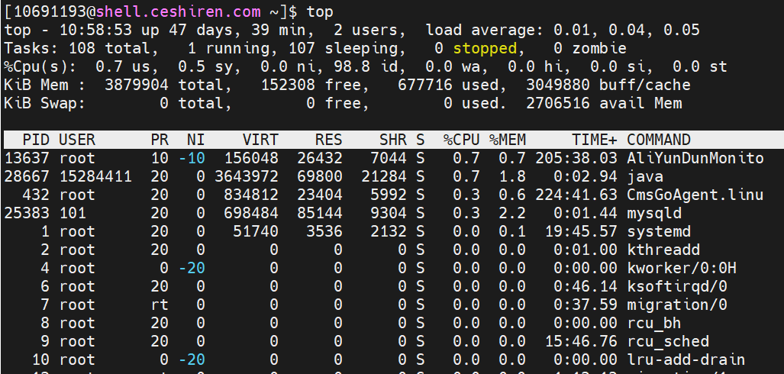Click the kthreadd process name
This screenshot has height=374, width=784.
(663, 250)
